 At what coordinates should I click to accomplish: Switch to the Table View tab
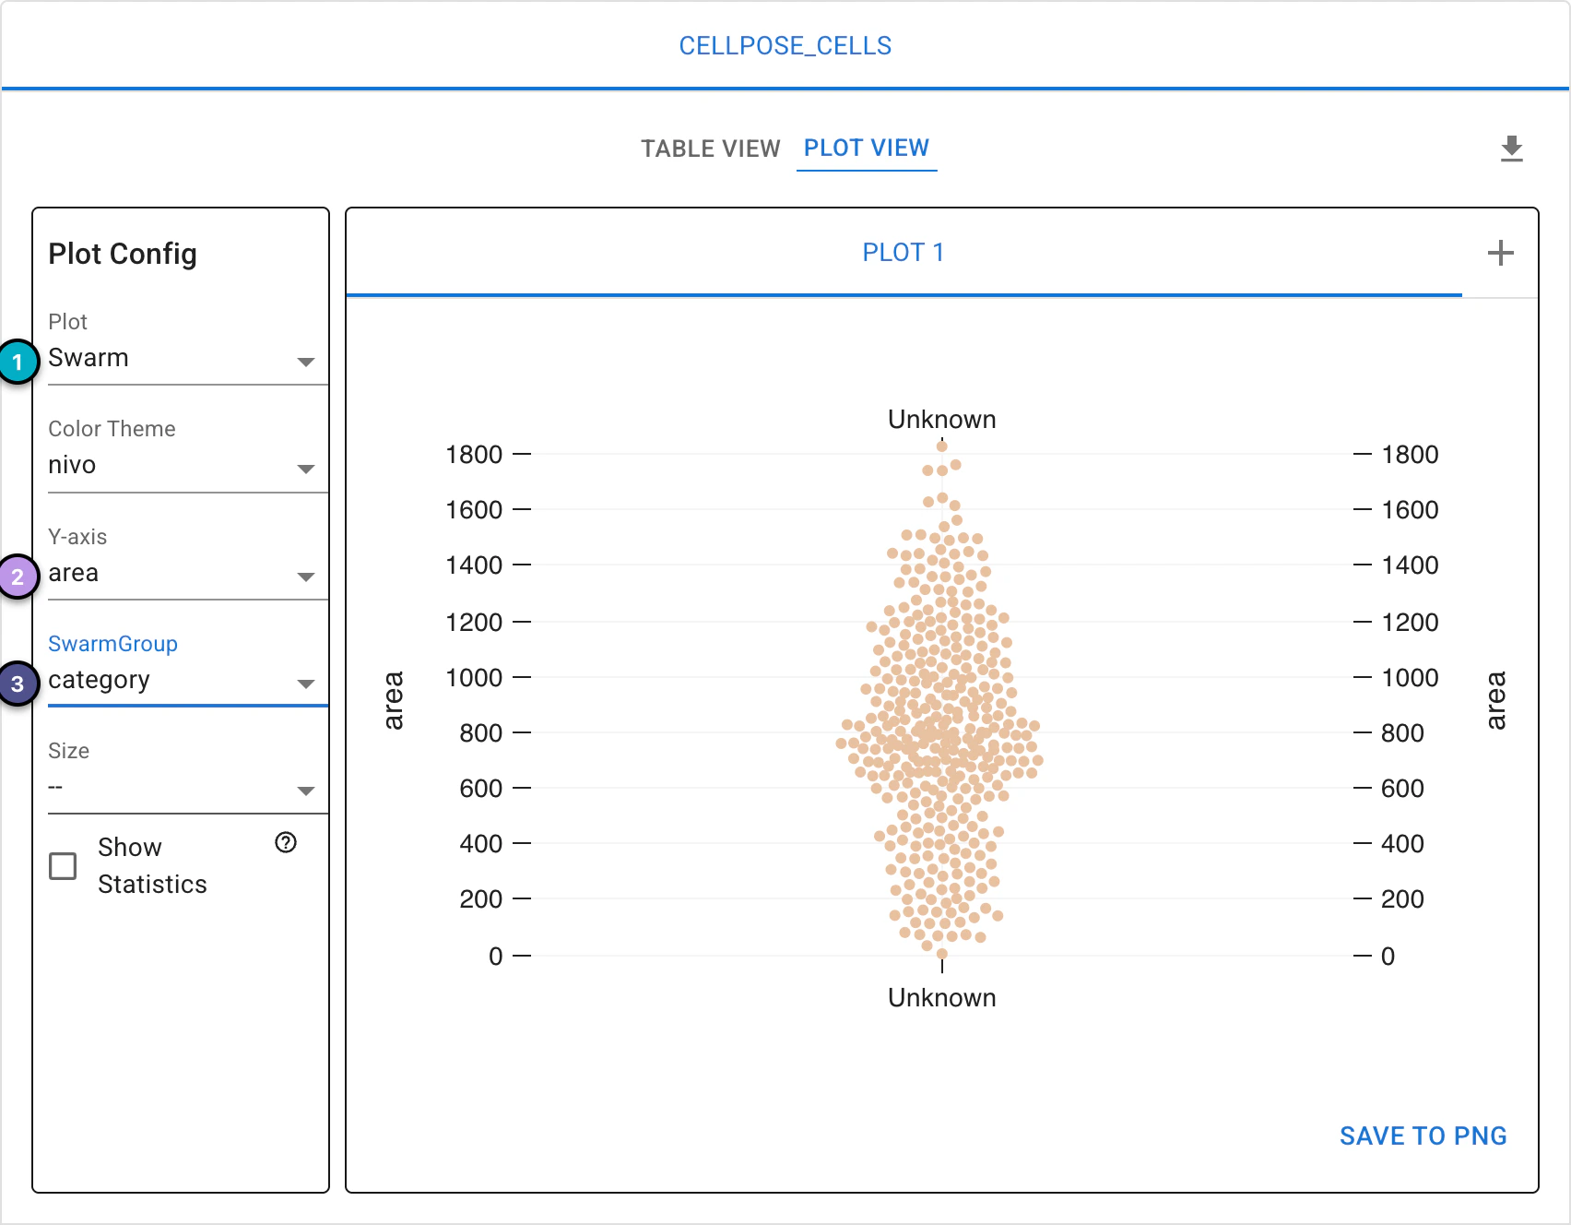point(711,149)
